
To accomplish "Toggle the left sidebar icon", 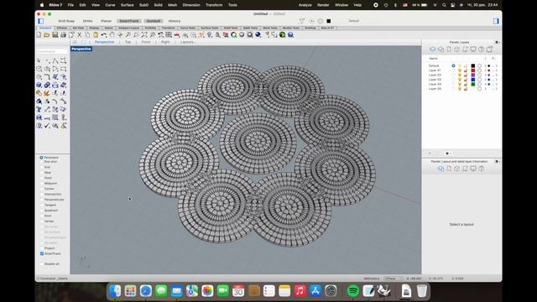I will click(x=41, y=21).
